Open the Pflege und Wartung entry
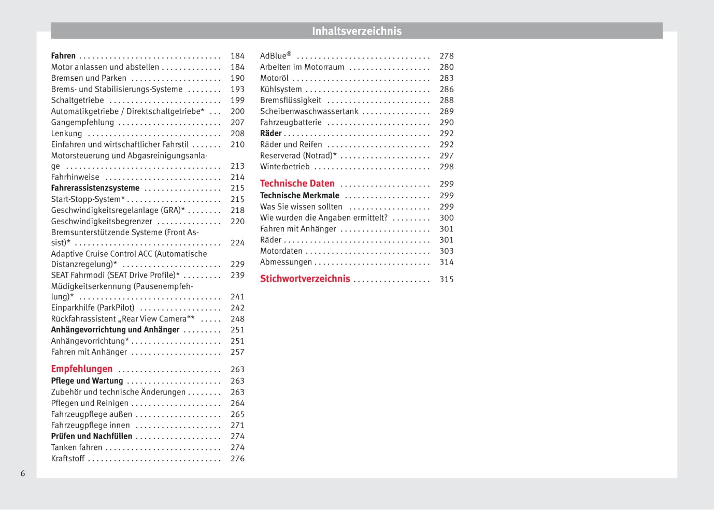Image resolution: width=714 pixels, height=510 pixels. click(87, 381)
